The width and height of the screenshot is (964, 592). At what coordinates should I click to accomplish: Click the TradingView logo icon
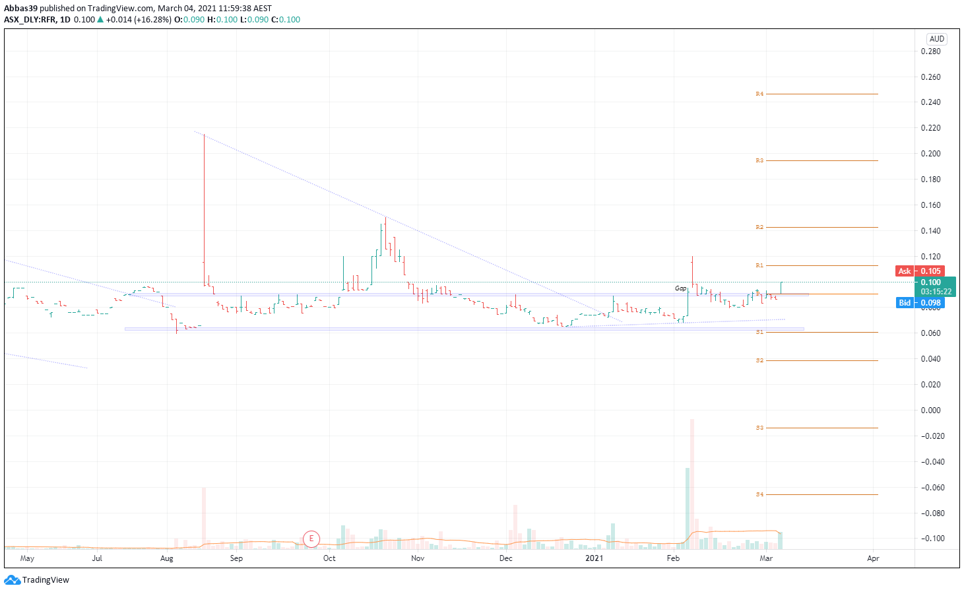click(x=12, y=580)
